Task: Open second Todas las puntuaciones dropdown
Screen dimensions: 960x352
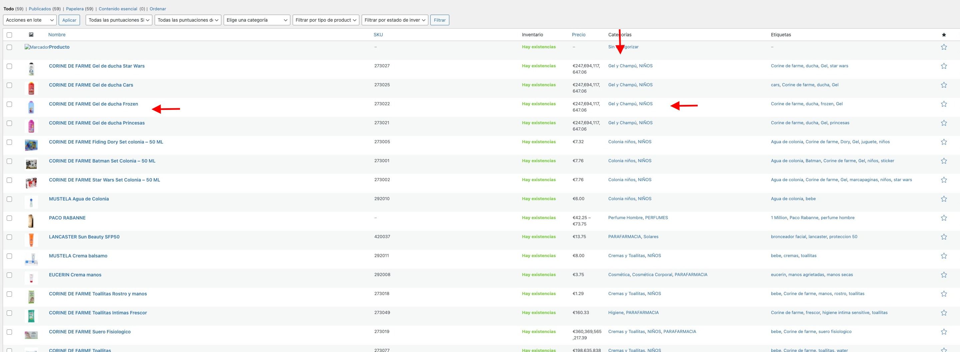Action: (x=188, y=20)
